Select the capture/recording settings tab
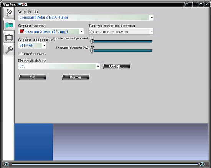Image resolution: width=211 pixels, height=168 pixels. coord(9,25)
